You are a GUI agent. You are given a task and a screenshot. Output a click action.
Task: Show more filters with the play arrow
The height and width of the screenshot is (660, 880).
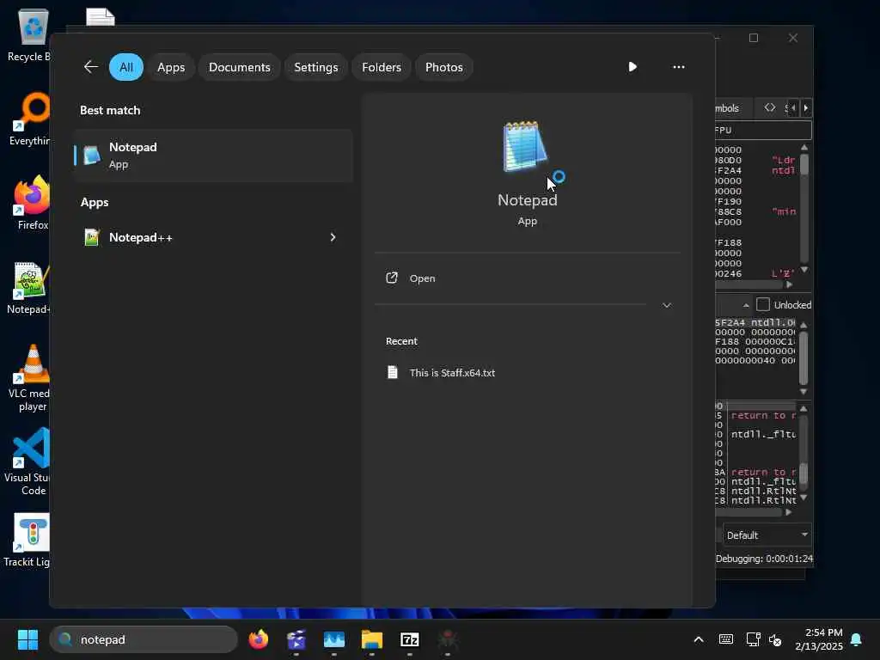click(x=632, y=67)
